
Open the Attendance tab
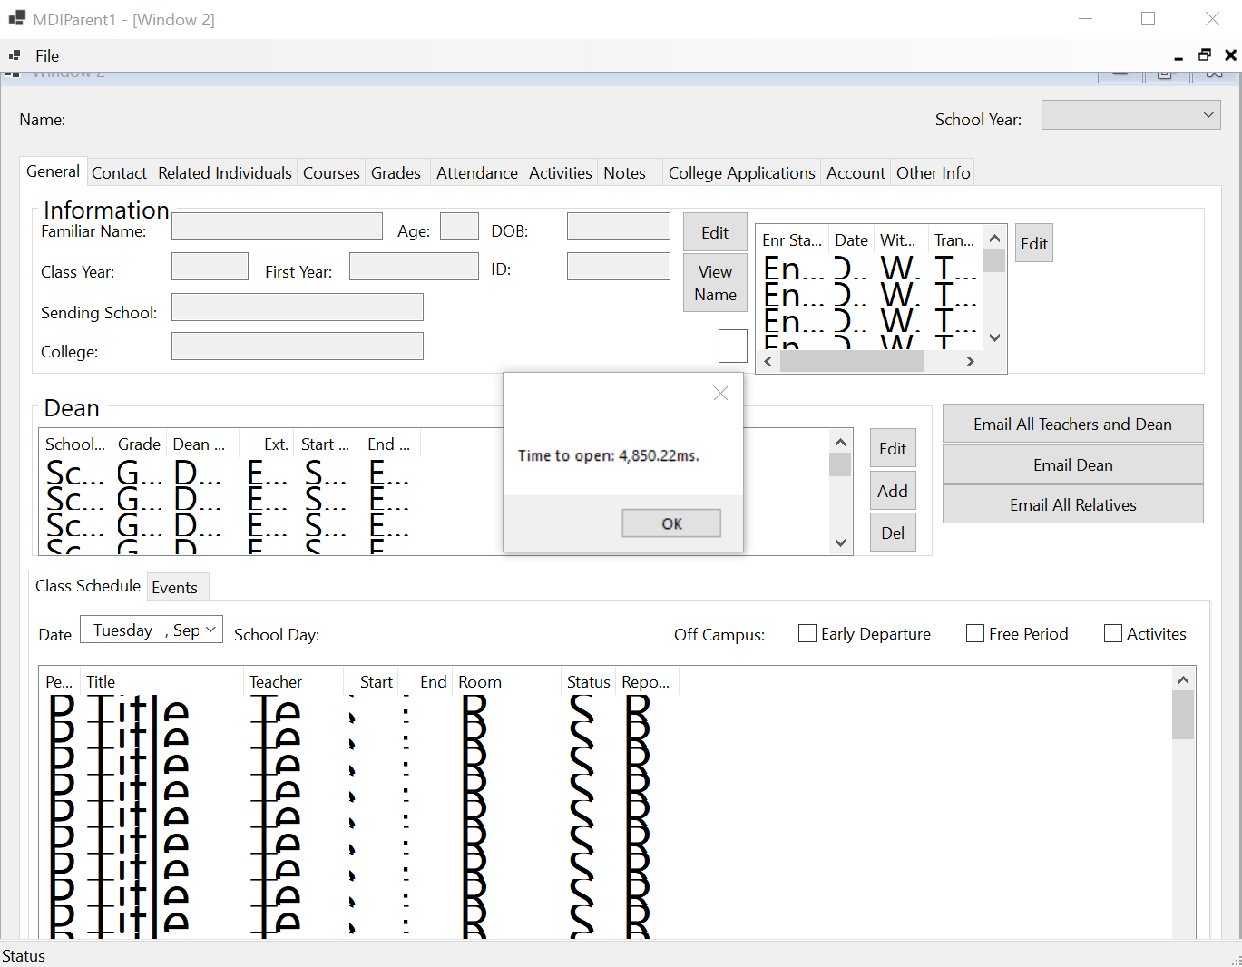(x=477, y=173)
